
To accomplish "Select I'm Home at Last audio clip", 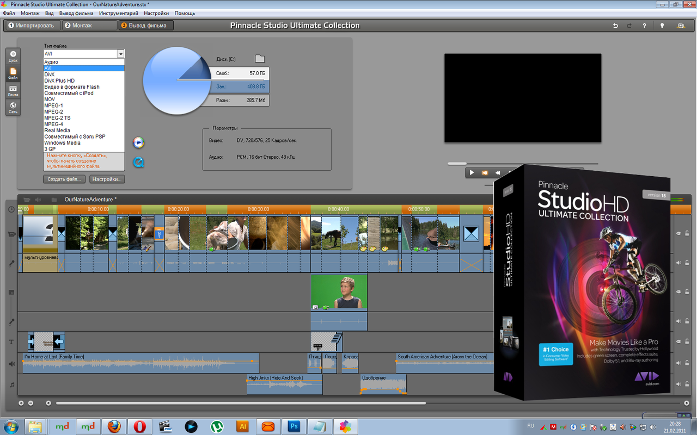I will tap(140, 363).
